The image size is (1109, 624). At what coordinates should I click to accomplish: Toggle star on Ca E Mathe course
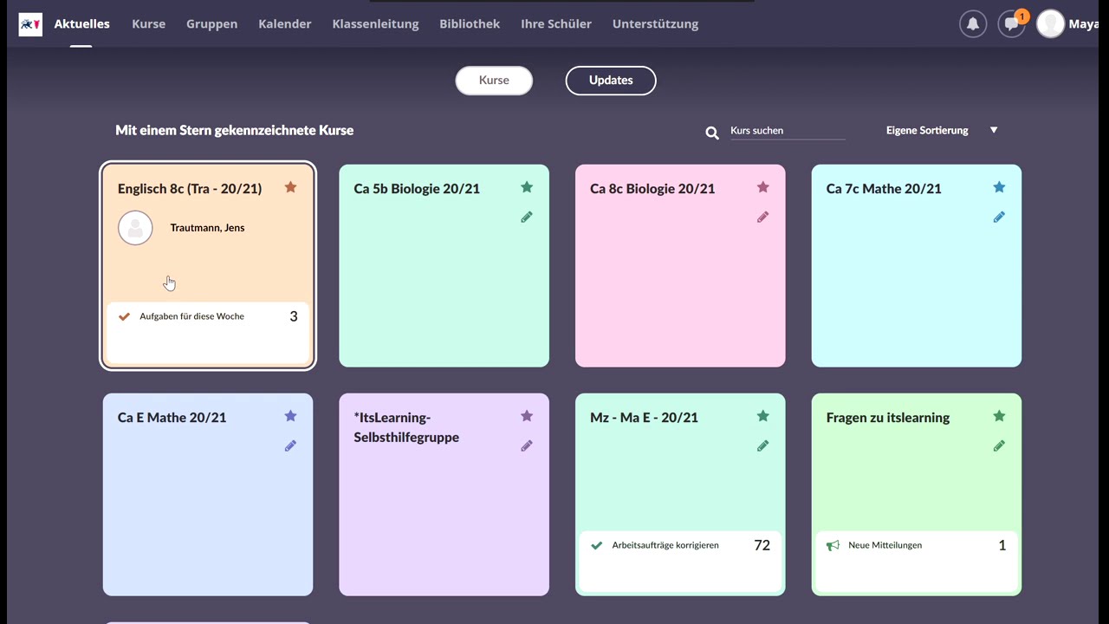[x=290, y=416]
